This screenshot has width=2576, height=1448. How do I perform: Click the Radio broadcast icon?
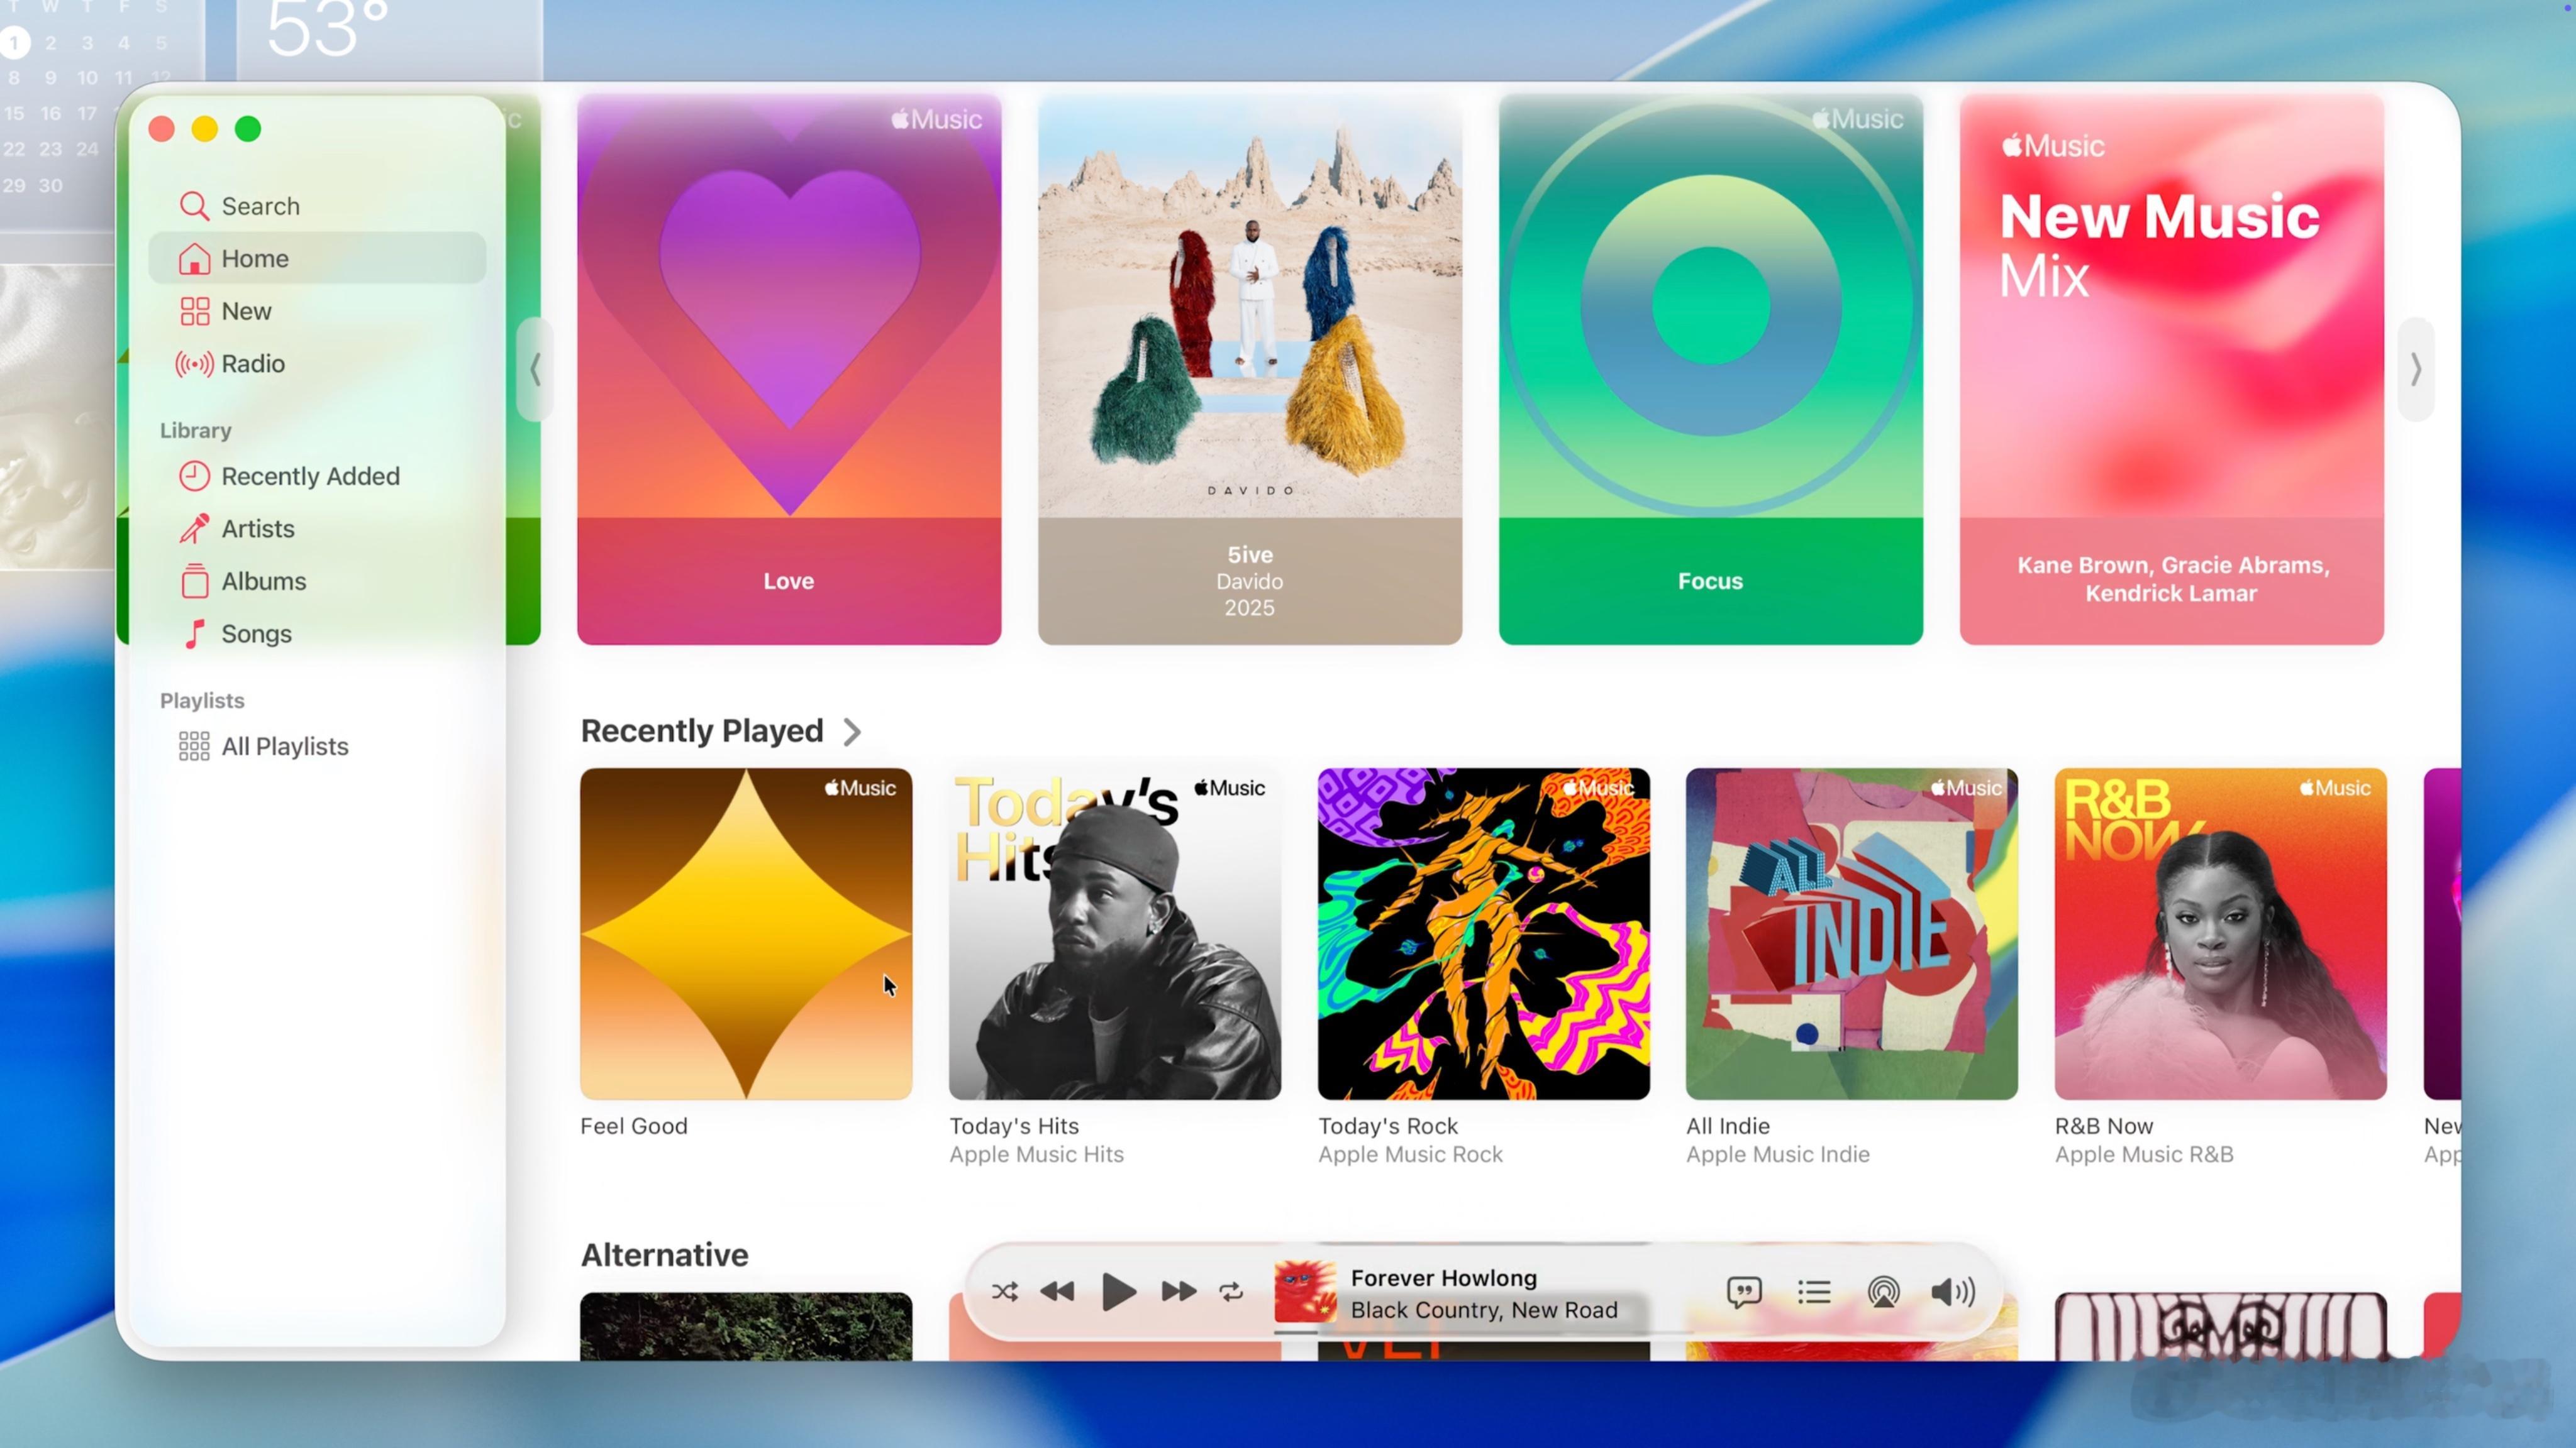click(194, 364)
